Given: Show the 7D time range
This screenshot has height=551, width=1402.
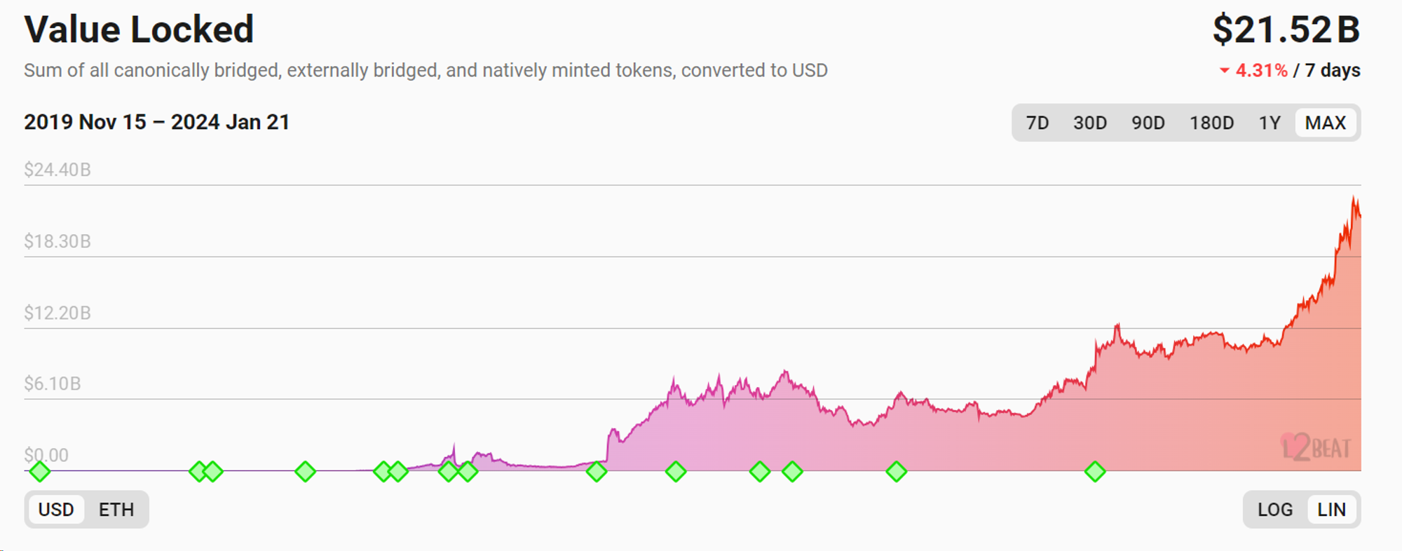Looking at the screenshot, I should (1037, 123).
